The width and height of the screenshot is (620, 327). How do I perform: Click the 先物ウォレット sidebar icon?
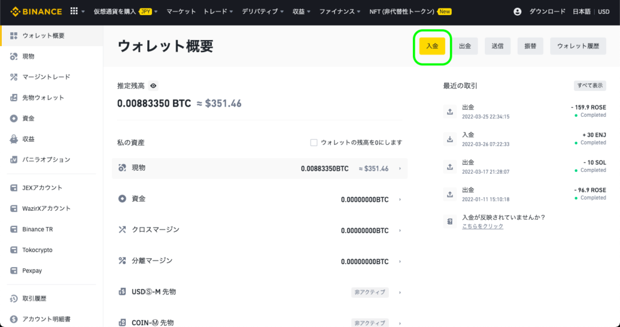point(14,97)
